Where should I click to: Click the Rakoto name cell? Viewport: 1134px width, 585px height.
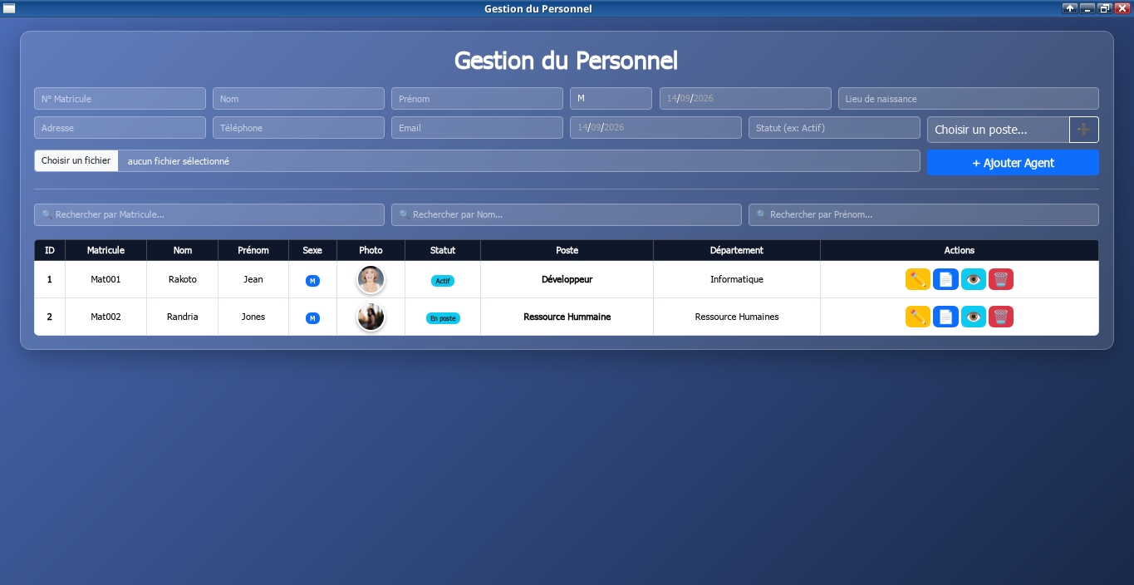[x=183, y=279]
